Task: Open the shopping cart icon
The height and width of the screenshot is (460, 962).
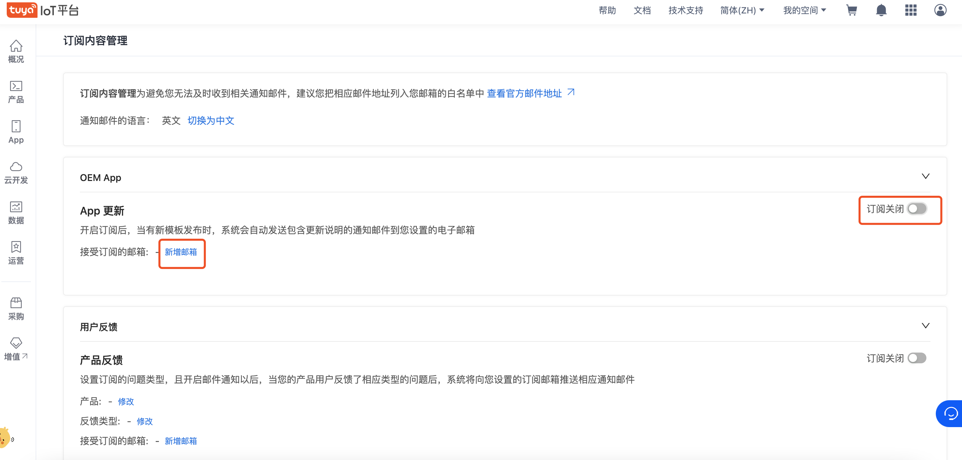Action: coord(851,10)
